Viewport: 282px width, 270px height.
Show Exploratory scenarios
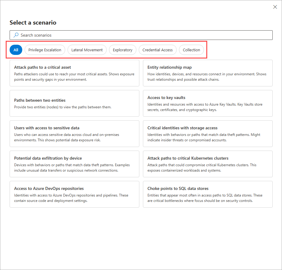(x=123, y=50)
